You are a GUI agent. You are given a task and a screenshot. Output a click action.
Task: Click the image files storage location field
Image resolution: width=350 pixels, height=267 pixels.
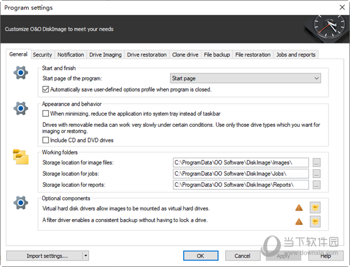pos(241,162)
